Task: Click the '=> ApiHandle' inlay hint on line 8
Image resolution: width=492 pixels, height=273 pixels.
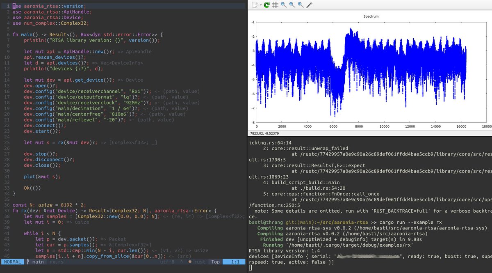Action: [134, 52]
